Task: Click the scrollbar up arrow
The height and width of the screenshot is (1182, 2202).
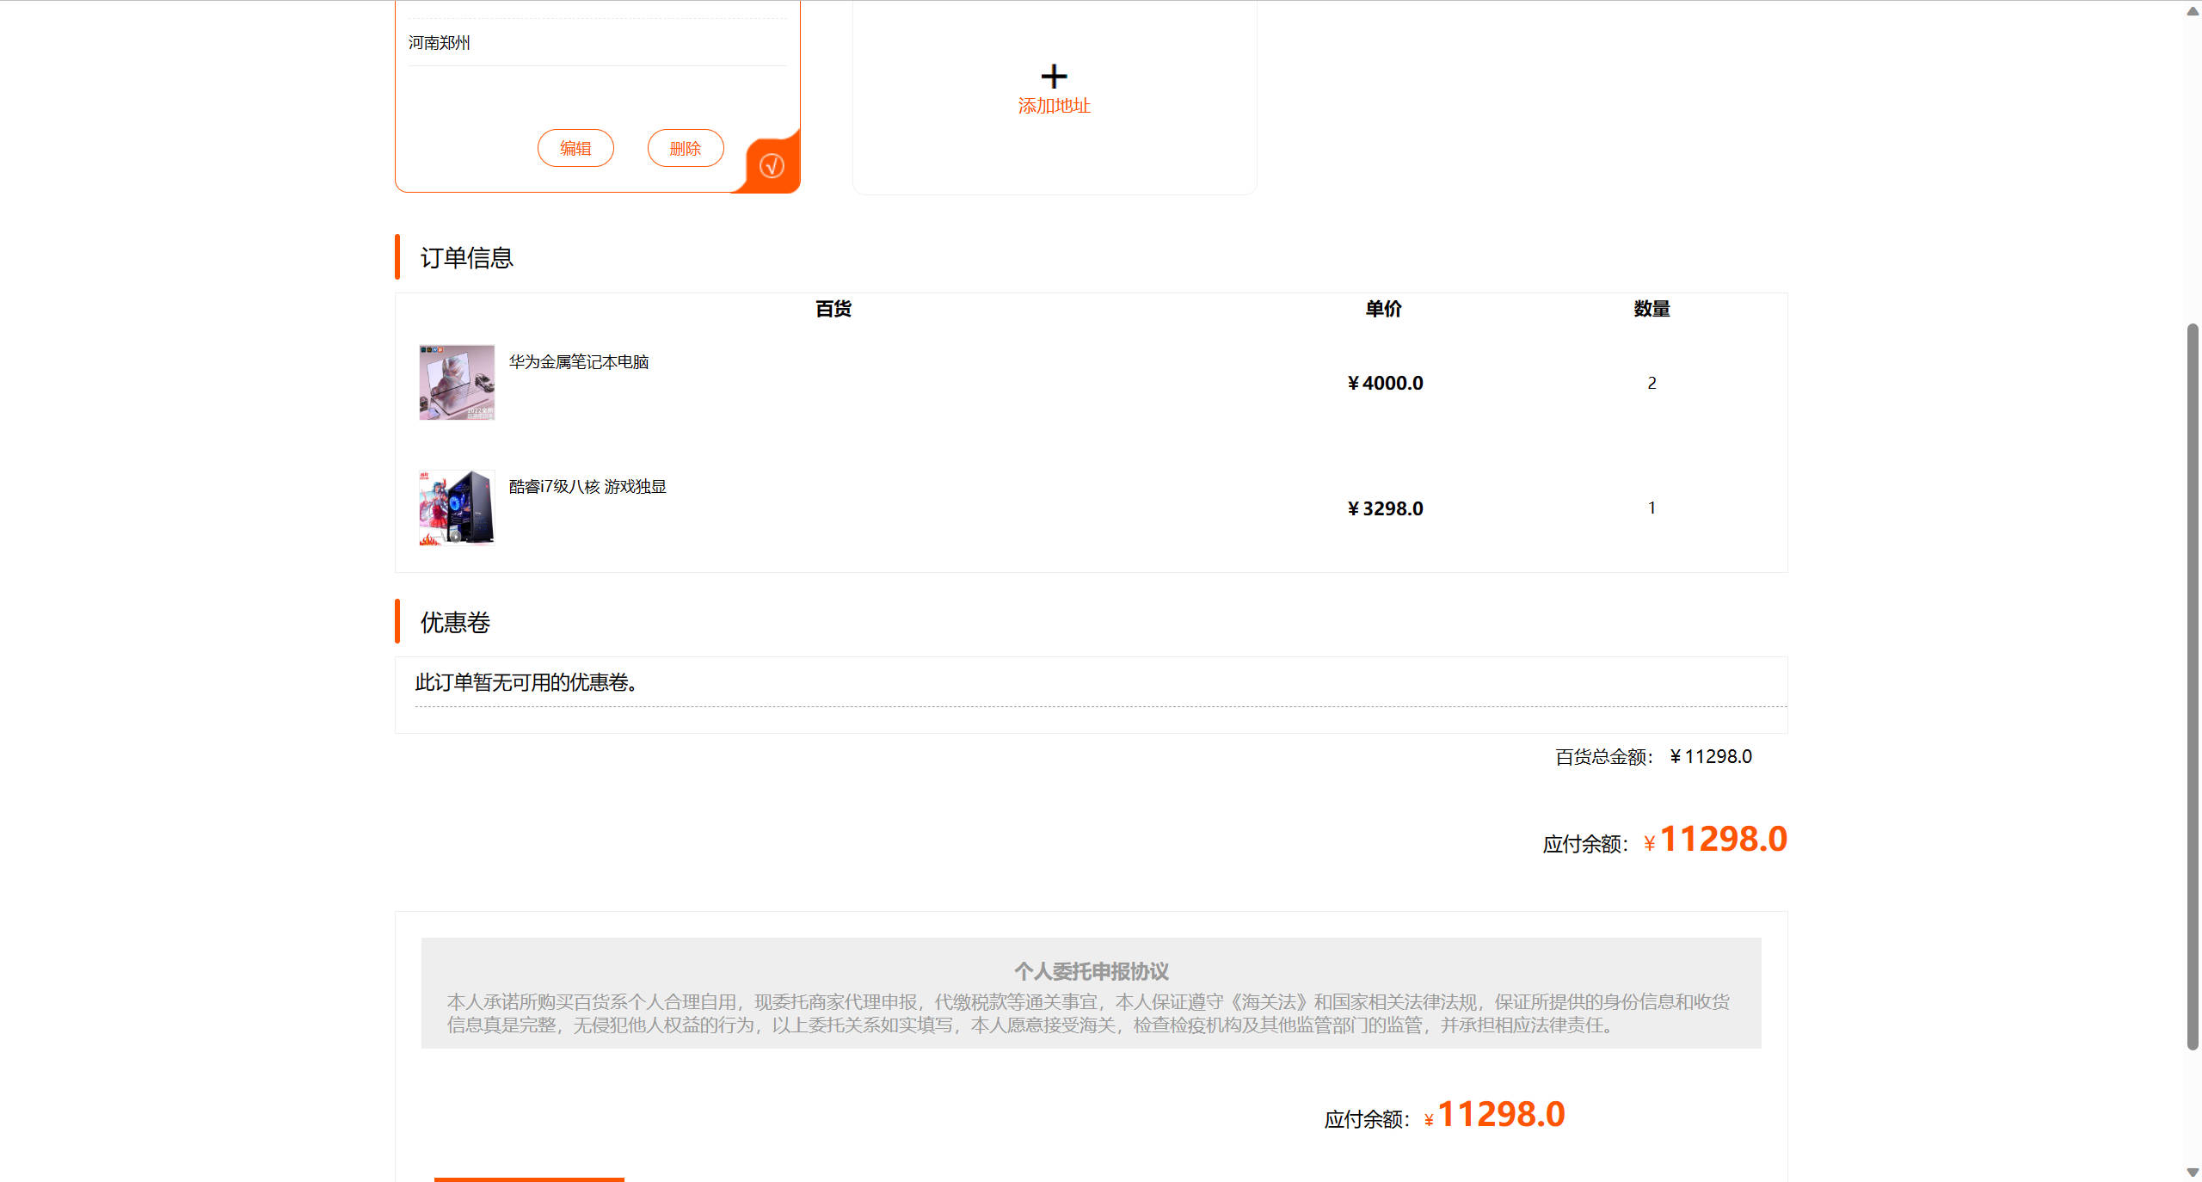Action: 2193,10
